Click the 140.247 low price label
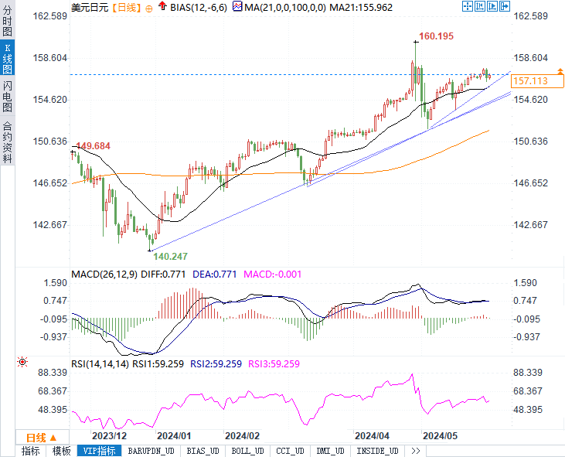This screenshot has height=457, width=565. click(x=171, y=256)
